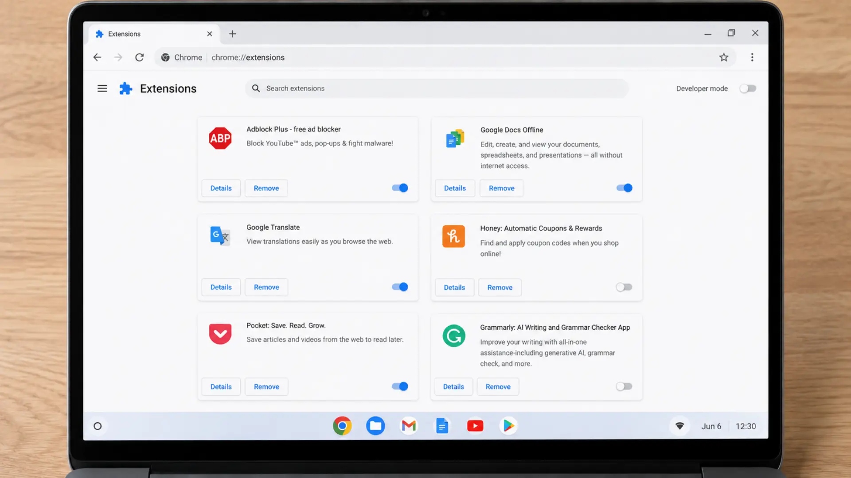Viewport: 851px width, 478px height.
Task: Open the Files app from shelf
Action: (375, 426)
